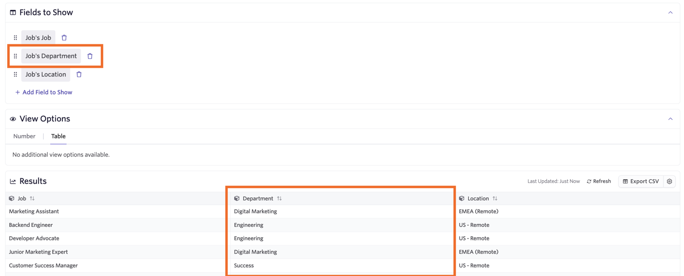Delete the Job's Department field
The image size is (684, 276).
(90, 56)
